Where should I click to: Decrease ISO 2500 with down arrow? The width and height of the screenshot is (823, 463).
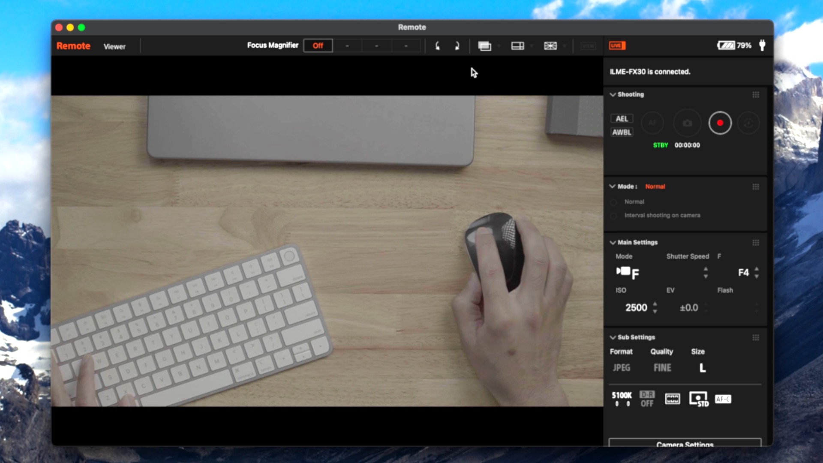655,312
